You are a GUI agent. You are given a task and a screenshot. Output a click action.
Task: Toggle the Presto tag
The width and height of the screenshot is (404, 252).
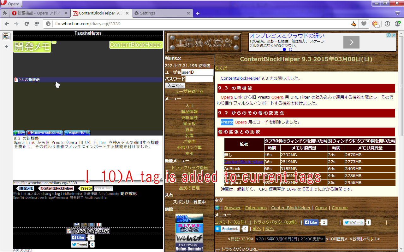(86, 188)
